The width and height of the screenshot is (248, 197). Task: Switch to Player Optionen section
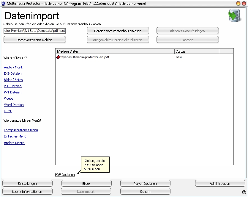pyautogui.click(x=145, y=184)
